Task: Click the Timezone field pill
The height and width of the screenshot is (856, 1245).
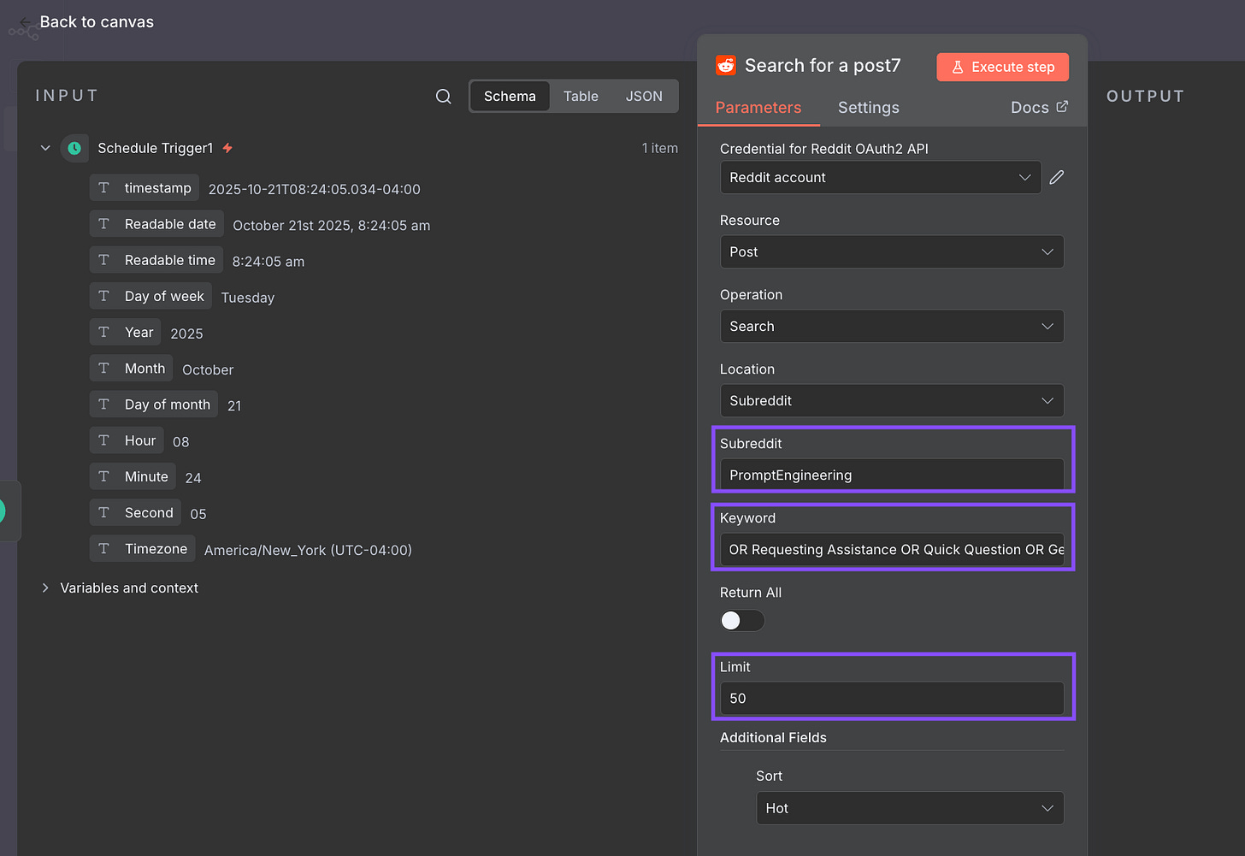Action: click(x=143, y=549)
